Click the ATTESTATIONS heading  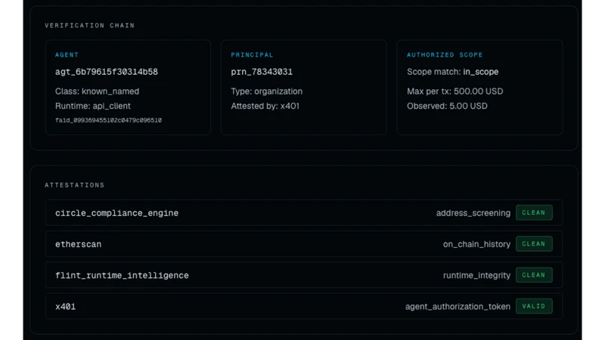[x=74, y=185]
